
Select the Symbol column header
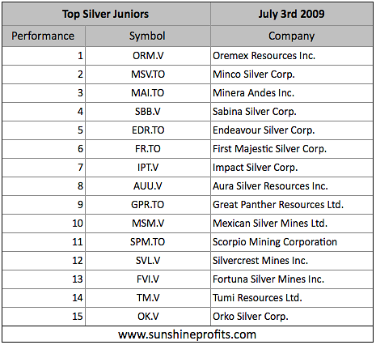[148, 36]
